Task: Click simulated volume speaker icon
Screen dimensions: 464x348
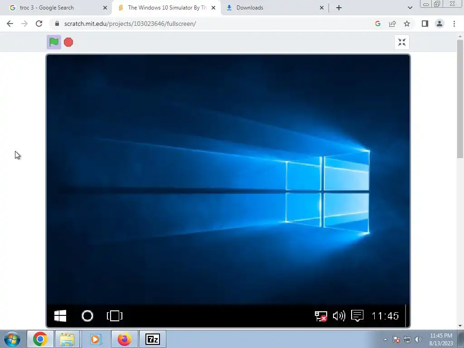Action: click(x=339, y=316)
